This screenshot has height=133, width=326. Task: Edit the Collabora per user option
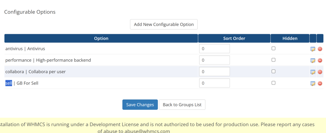tap(313, 72)
